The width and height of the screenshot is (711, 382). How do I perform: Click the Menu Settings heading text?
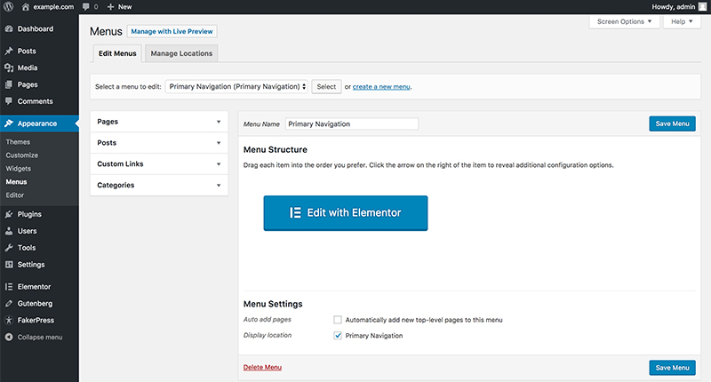point(273,304)
